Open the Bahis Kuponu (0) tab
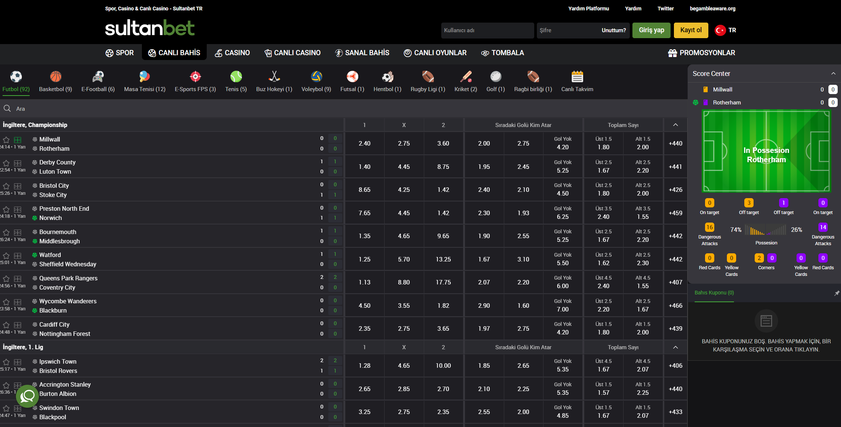The height and width of the screenshot is (427, 841). pyautogui.click(x=714, y=293)
